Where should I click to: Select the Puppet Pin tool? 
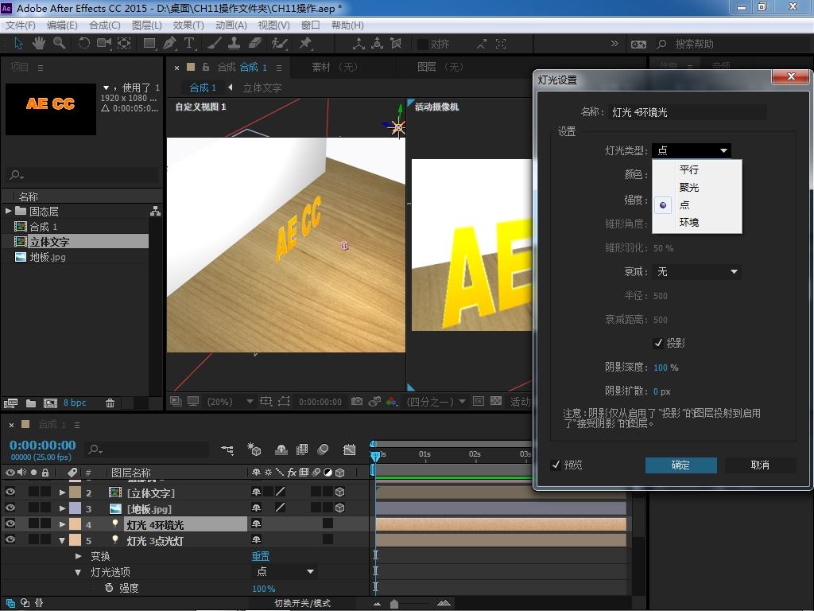pos(305,44)
